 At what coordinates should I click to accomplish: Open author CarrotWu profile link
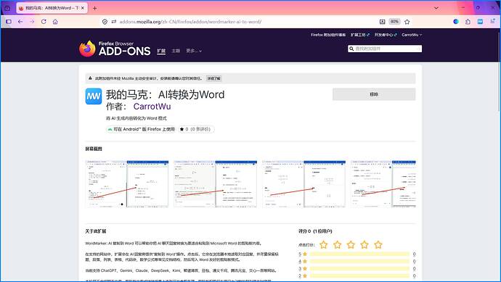click(x=152, y=107)
